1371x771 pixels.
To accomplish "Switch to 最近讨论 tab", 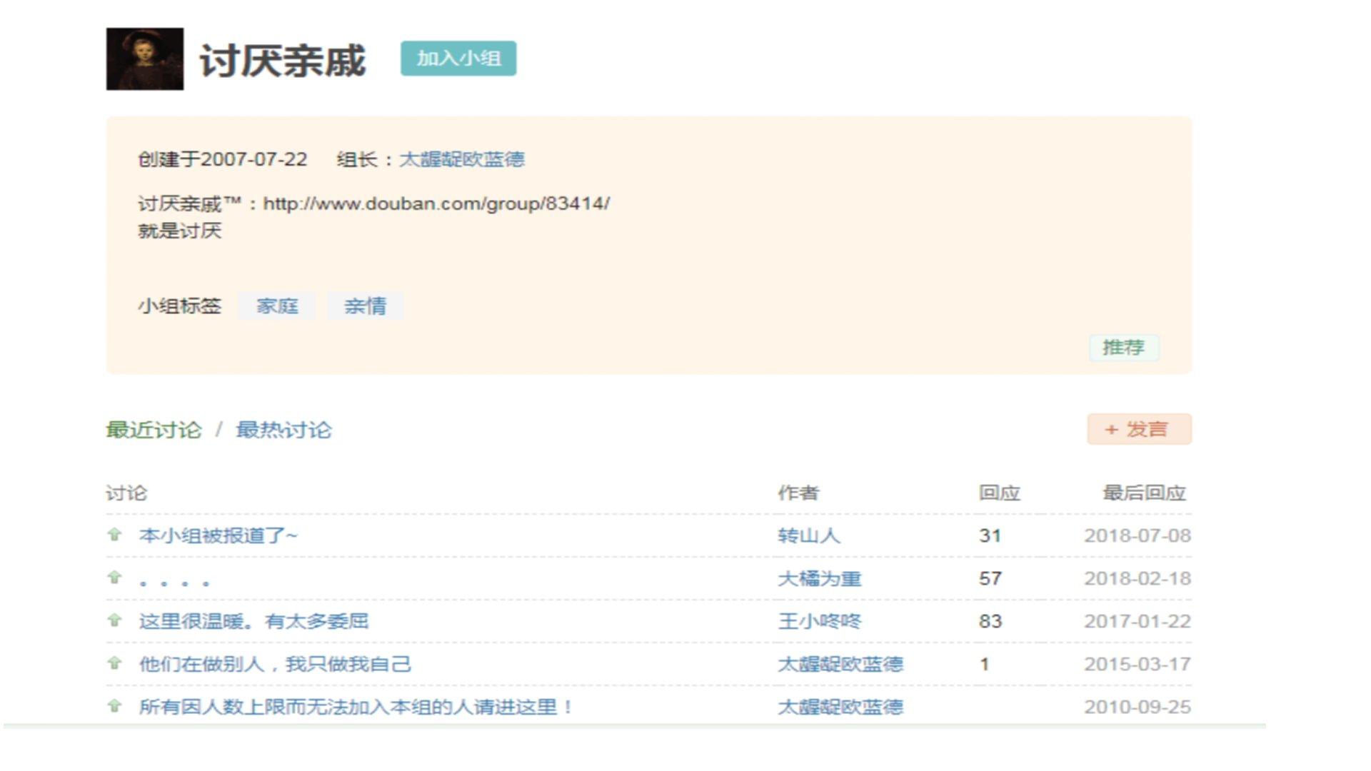I will click(154, 430).
